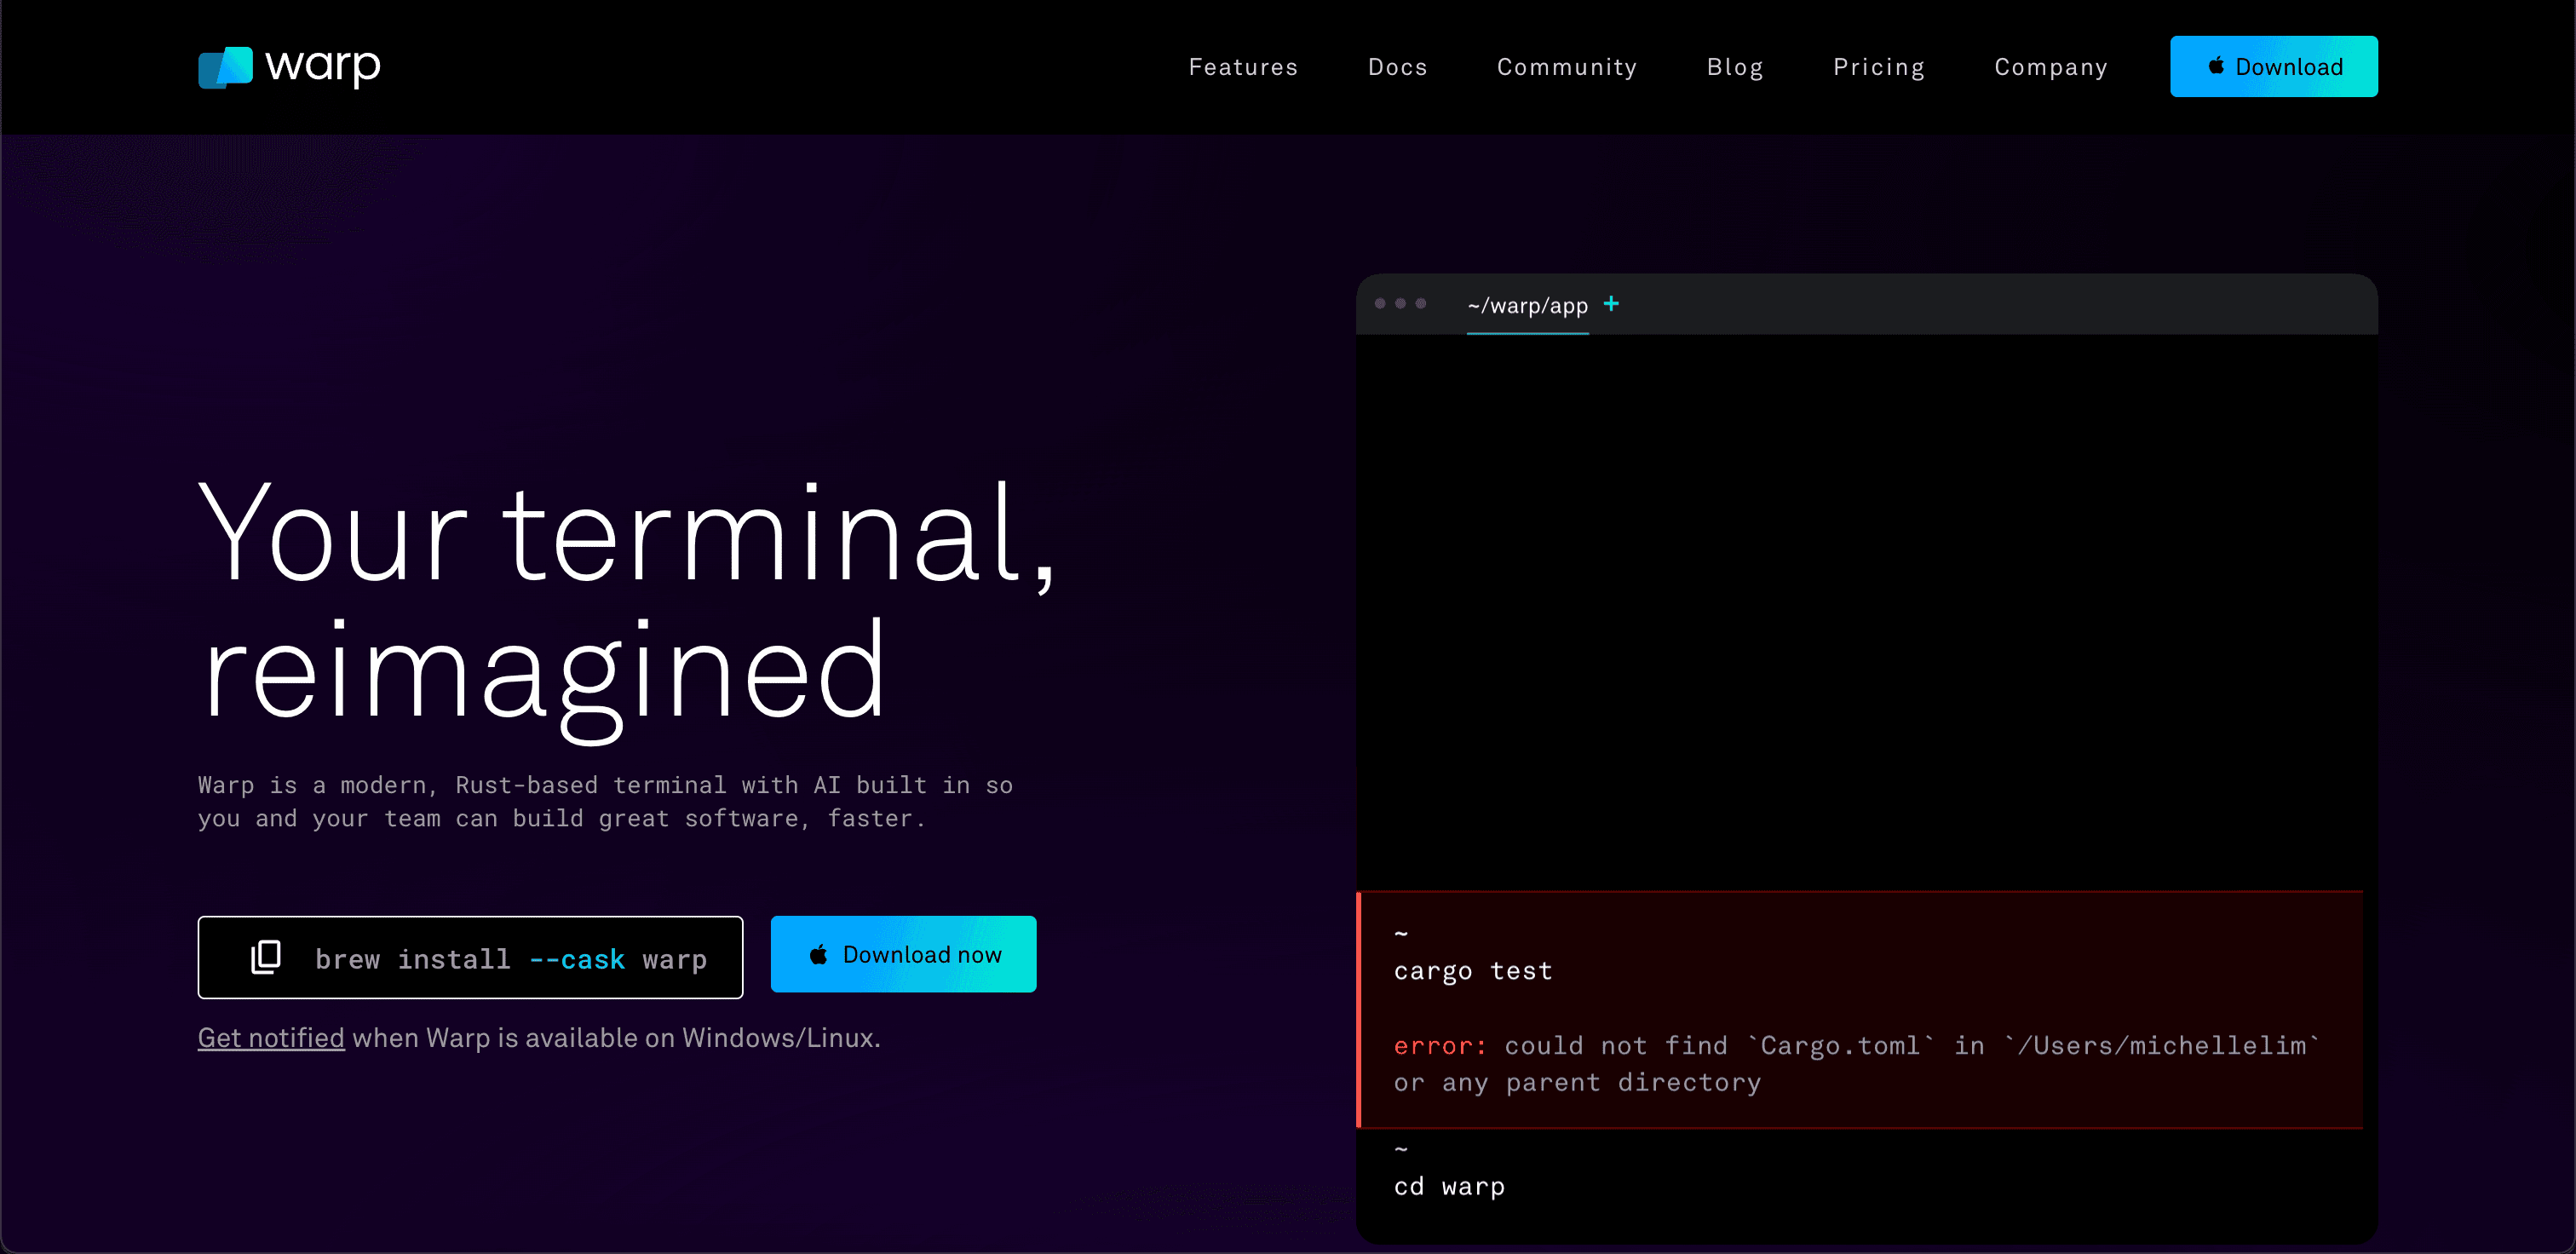Open the Pricing page
This screenshot has height=1254, width=2576.
(x=1878, y=67)
